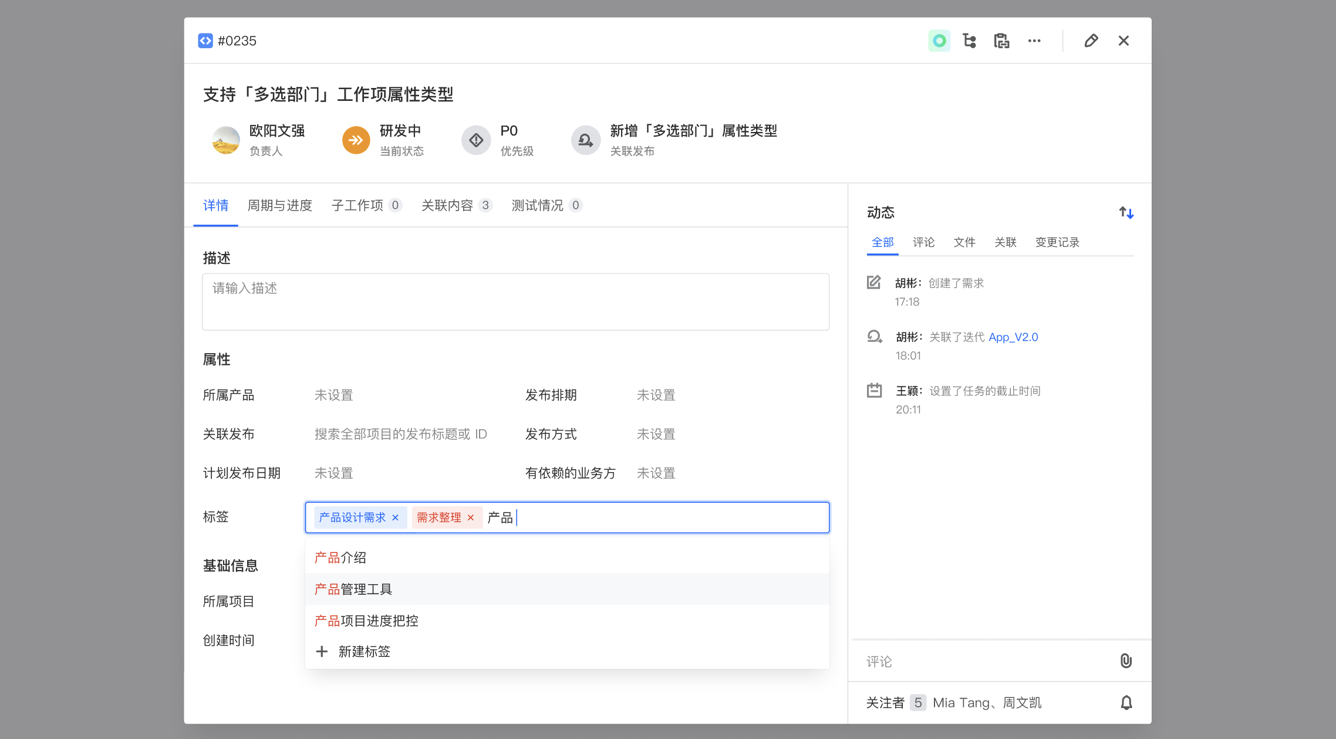Open the more options ellipsis menu
1336x739 pixels.
click(x=1034, y=40)
